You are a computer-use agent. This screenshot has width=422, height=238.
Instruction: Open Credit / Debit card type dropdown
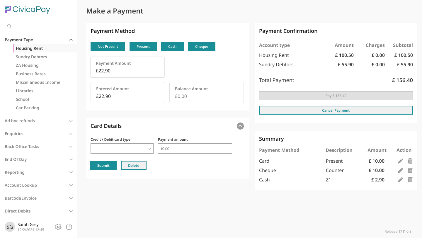(122, 149)
